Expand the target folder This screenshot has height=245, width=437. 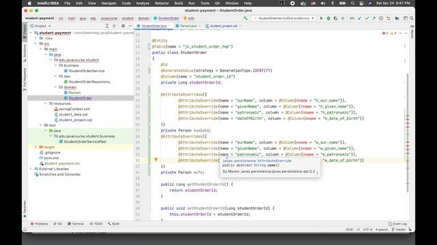click(36, 147)
